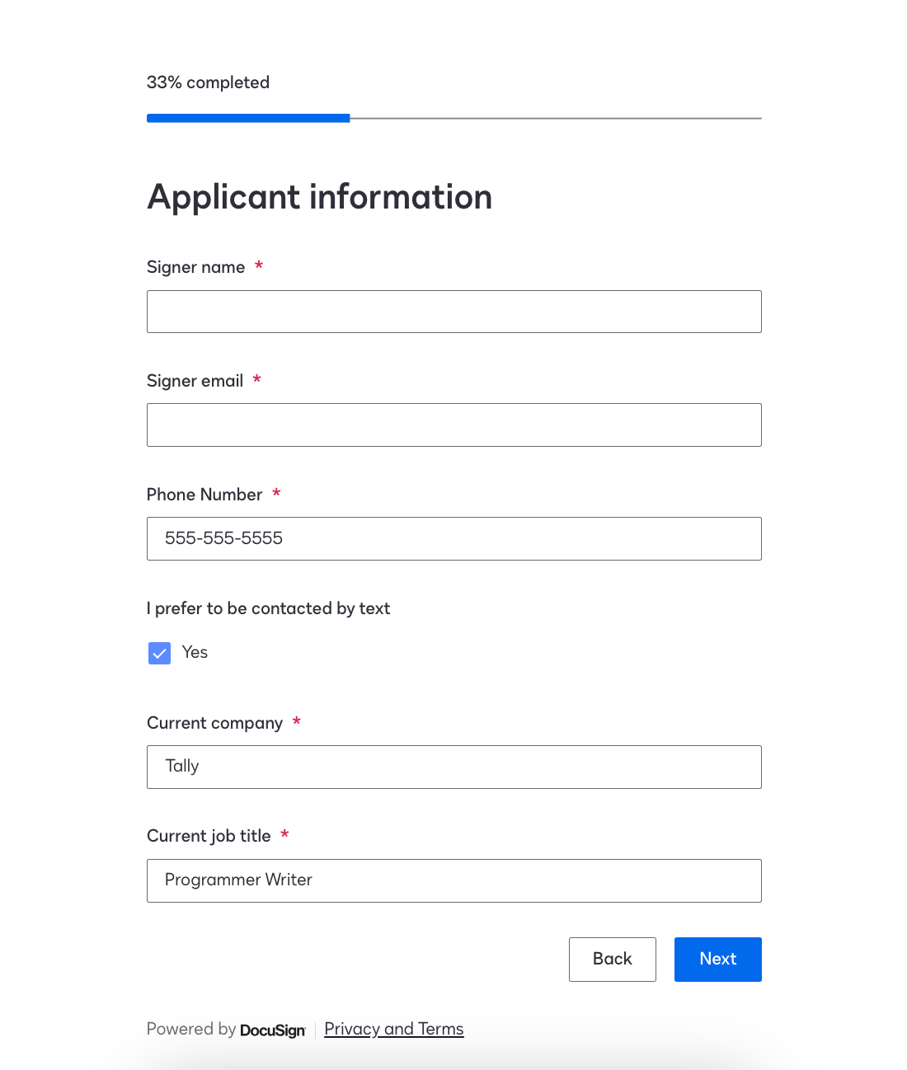Viewport: 907px width, 1070px height.
Task: Click the blue progress bar segment
Action: click(x=247, y=118)
